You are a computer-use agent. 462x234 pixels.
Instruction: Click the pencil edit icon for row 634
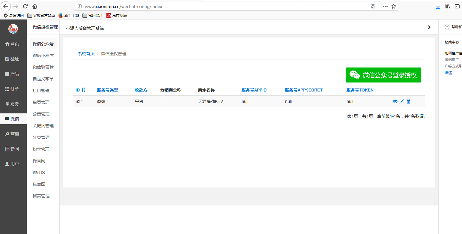[402, 101]
